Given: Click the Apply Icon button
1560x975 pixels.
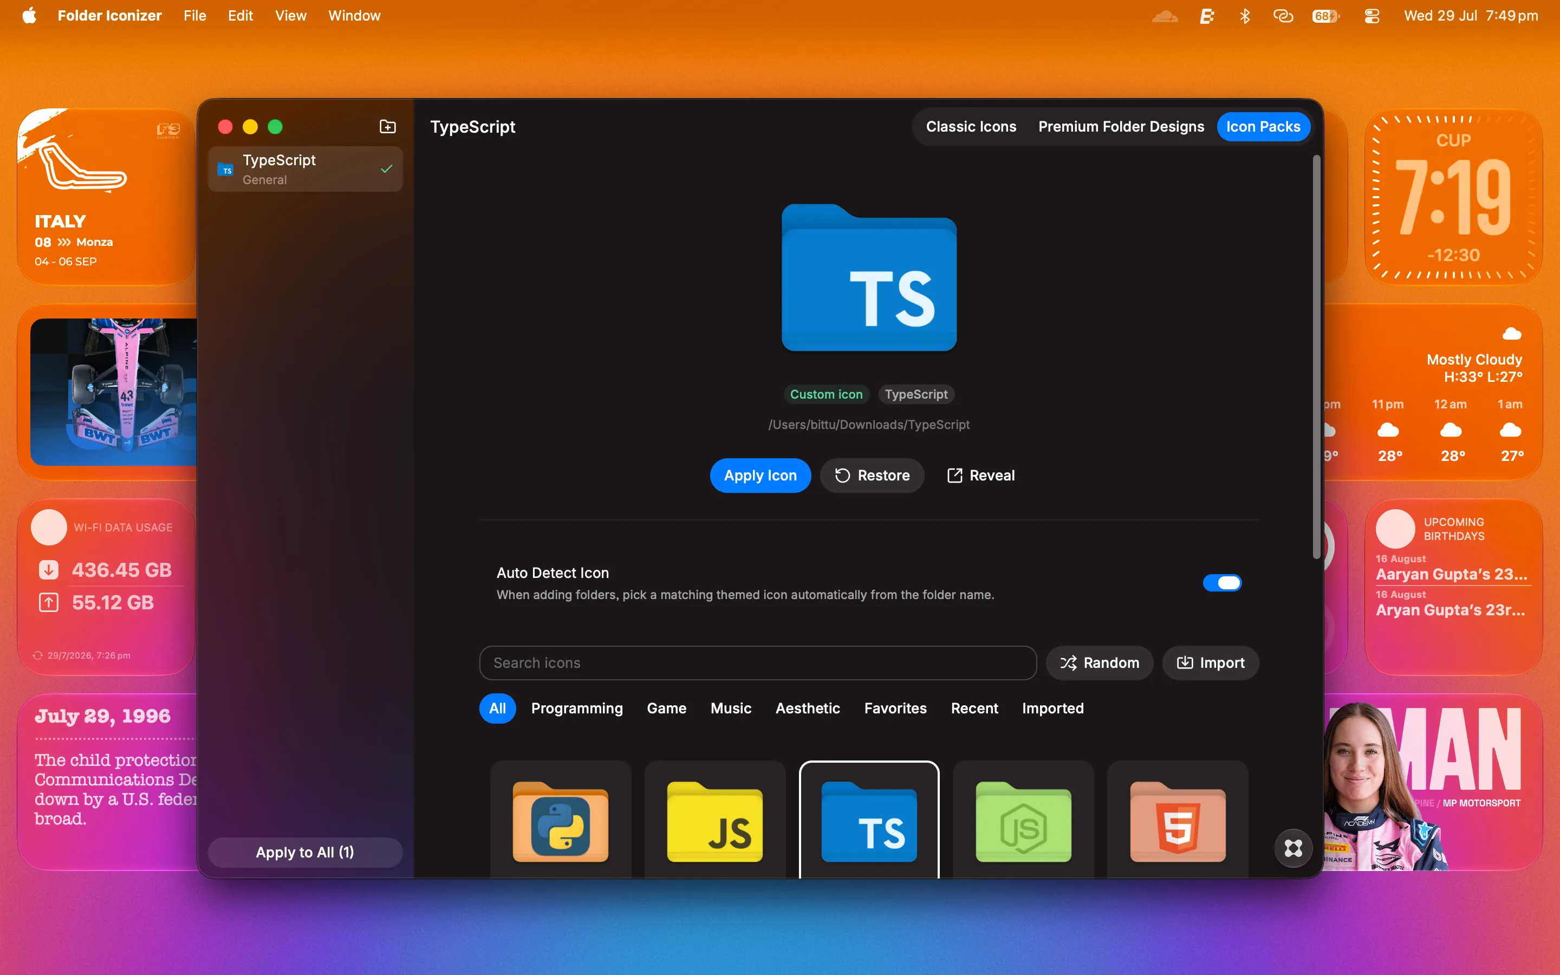Looking at the screenshot, I should coord(760,475).
